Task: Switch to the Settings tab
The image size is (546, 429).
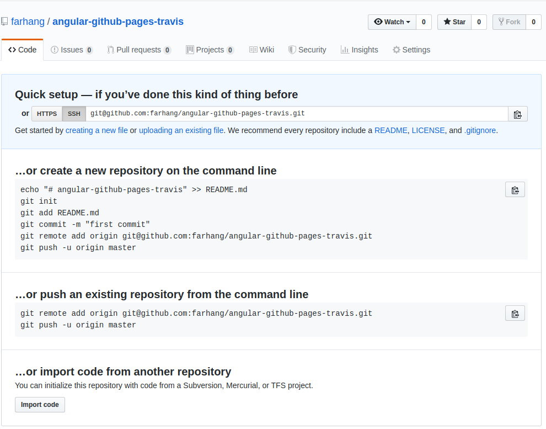Action: (x=411, y=50)
